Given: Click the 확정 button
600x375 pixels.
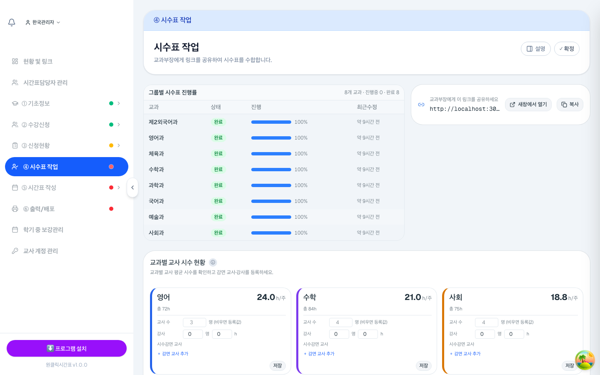Looking at the screenshot, I should (567, 49).
